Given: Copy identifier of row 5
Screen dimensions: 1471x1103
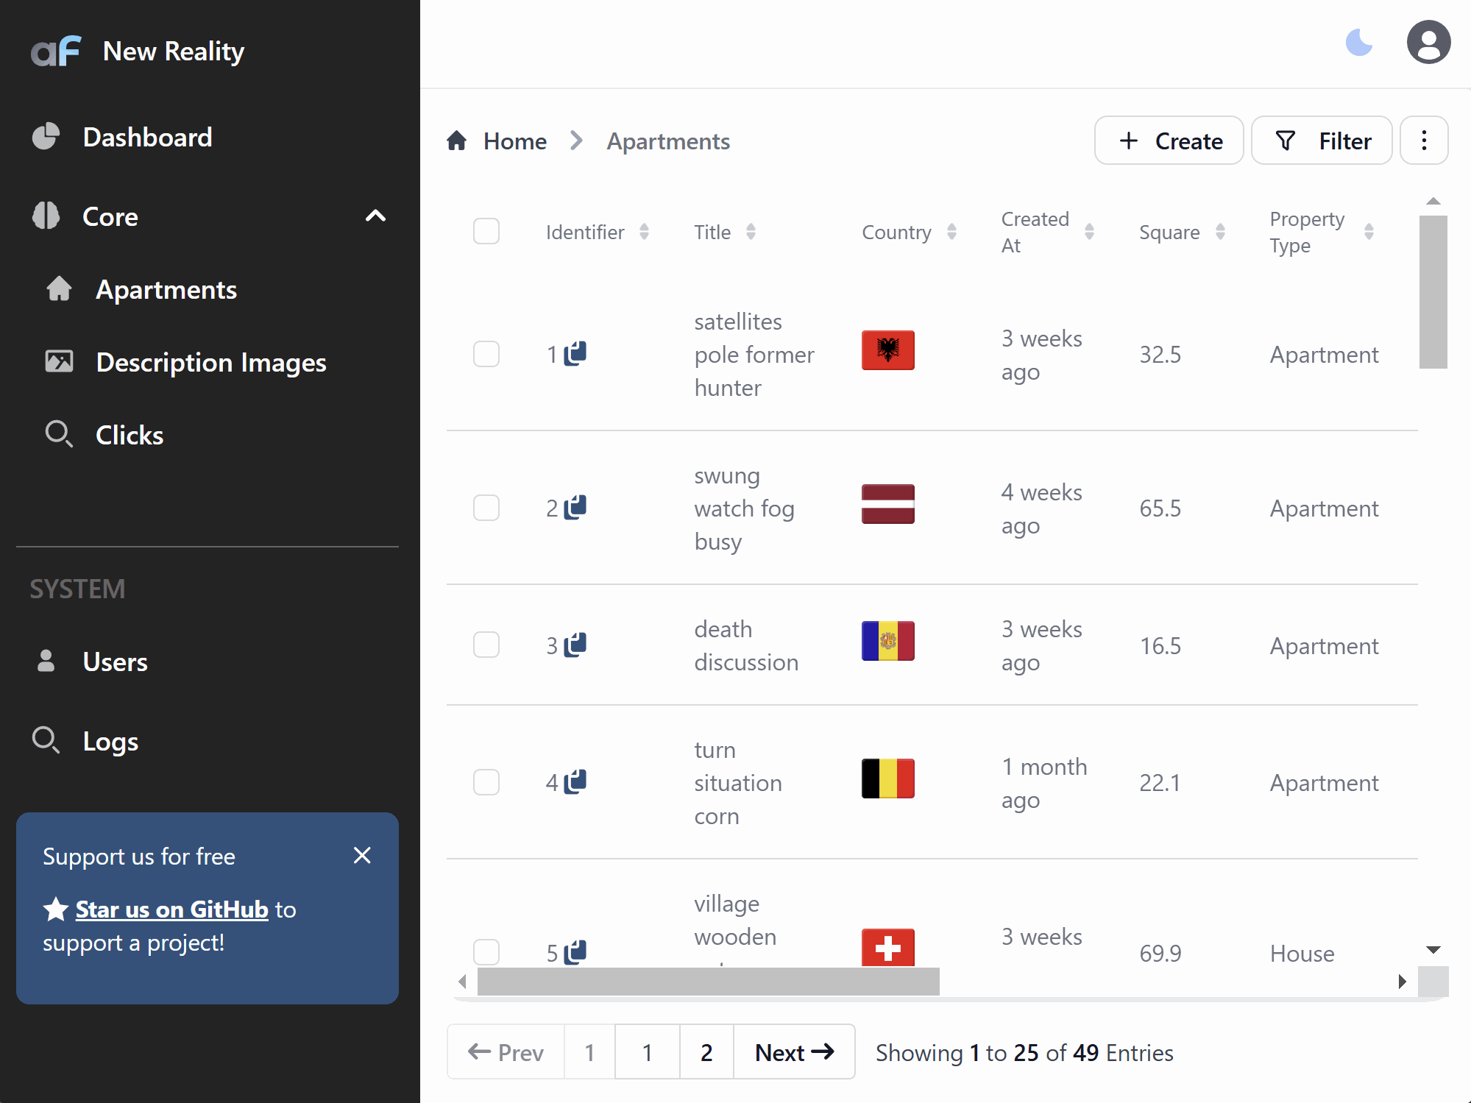Looking at the screenshot, I should coord(575,952).
